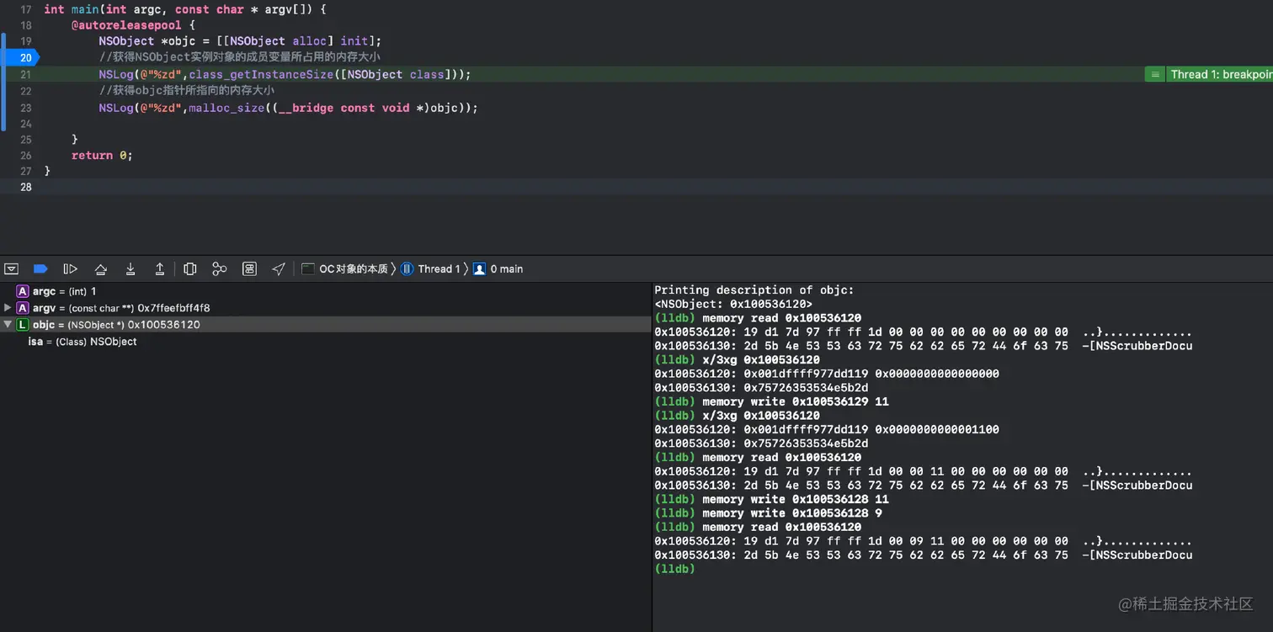Click 'malloc_size' in line 23
The width and height of the screenshot is (1273, 632).
point(226,108)
